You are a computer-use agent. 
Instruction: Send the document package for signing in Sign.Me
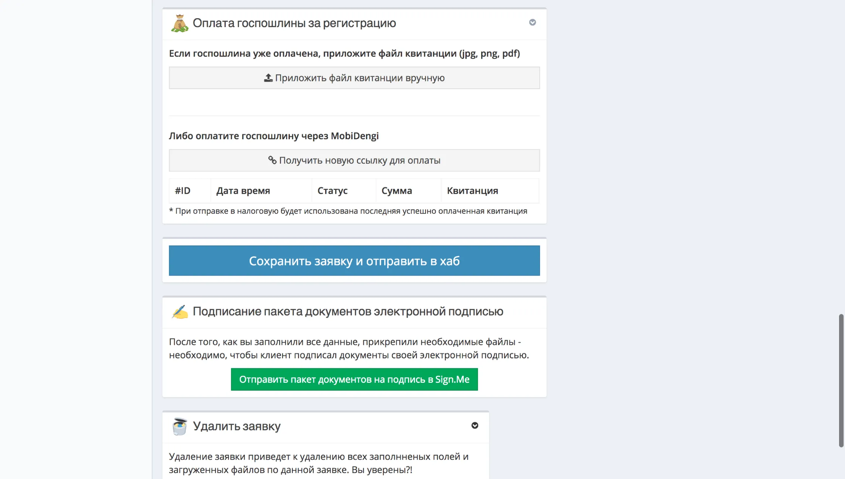click(354, 379)
